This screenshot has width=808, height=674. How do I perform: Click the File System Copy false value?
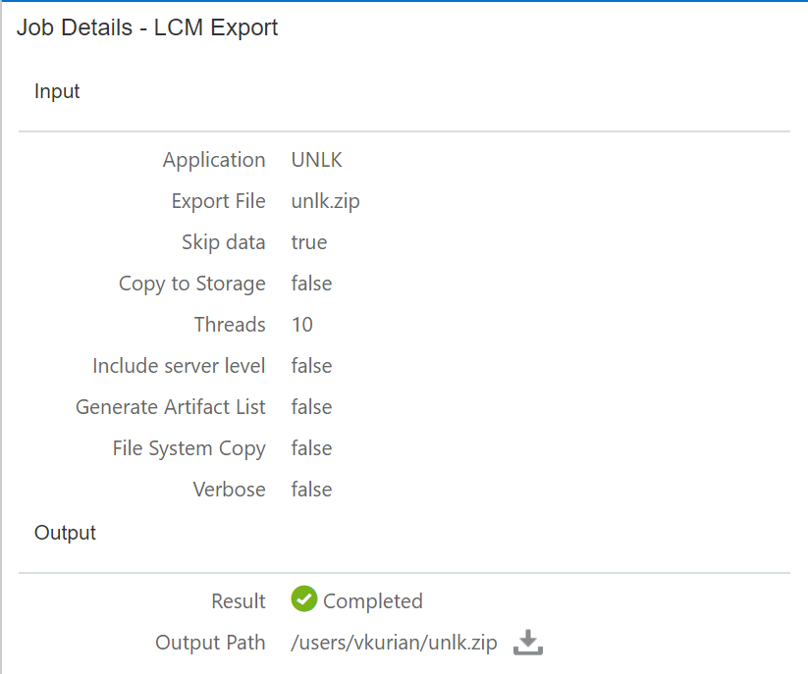311,448
